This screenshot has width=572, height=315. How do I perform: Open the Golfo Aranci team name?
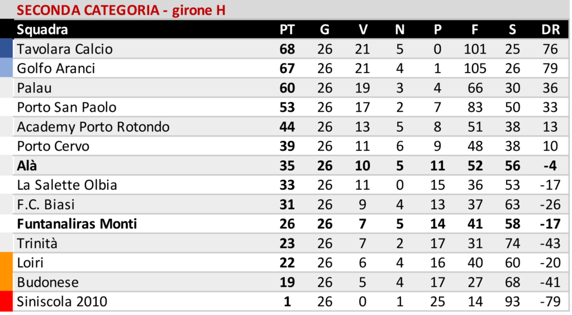pyautogui.click(x=56, y=69)
